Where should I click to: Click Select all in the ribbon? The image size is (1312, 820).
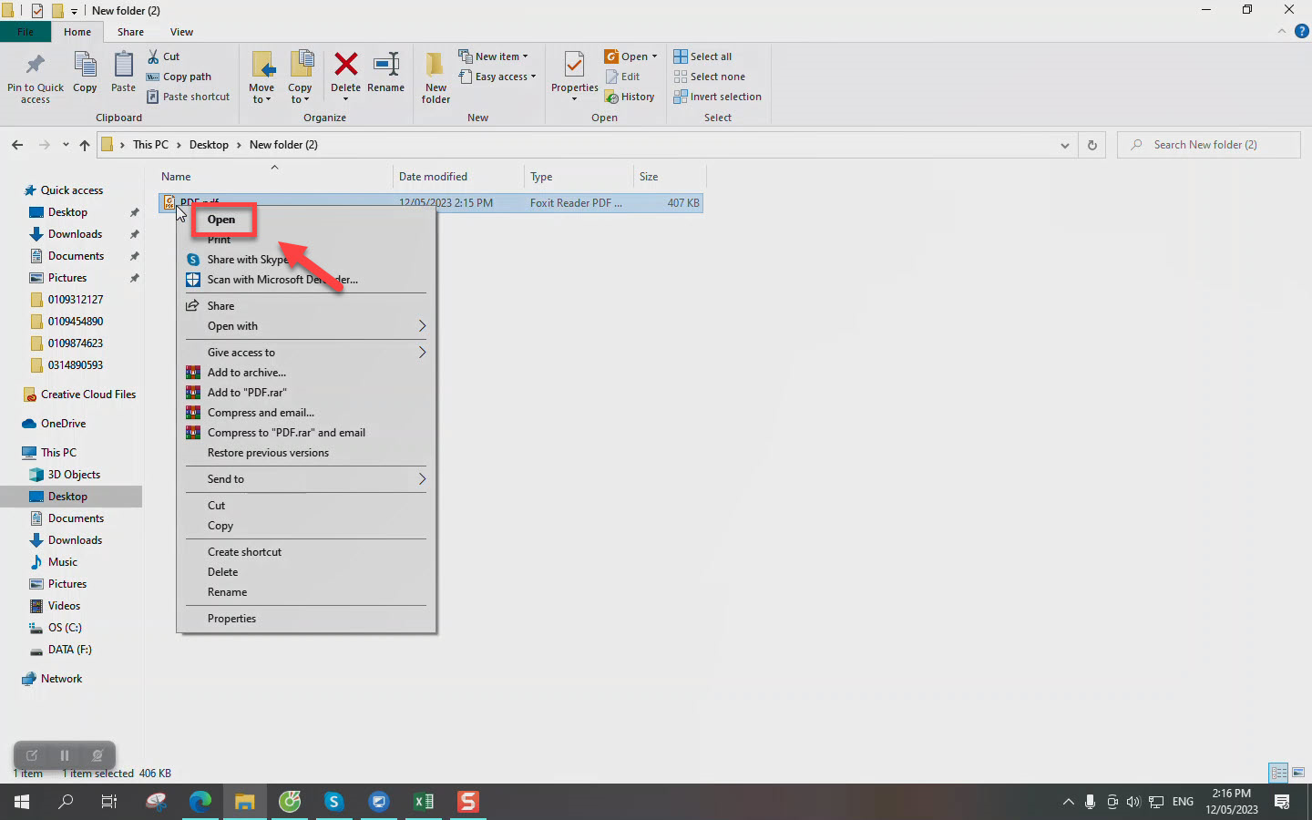tap(710, 56)
